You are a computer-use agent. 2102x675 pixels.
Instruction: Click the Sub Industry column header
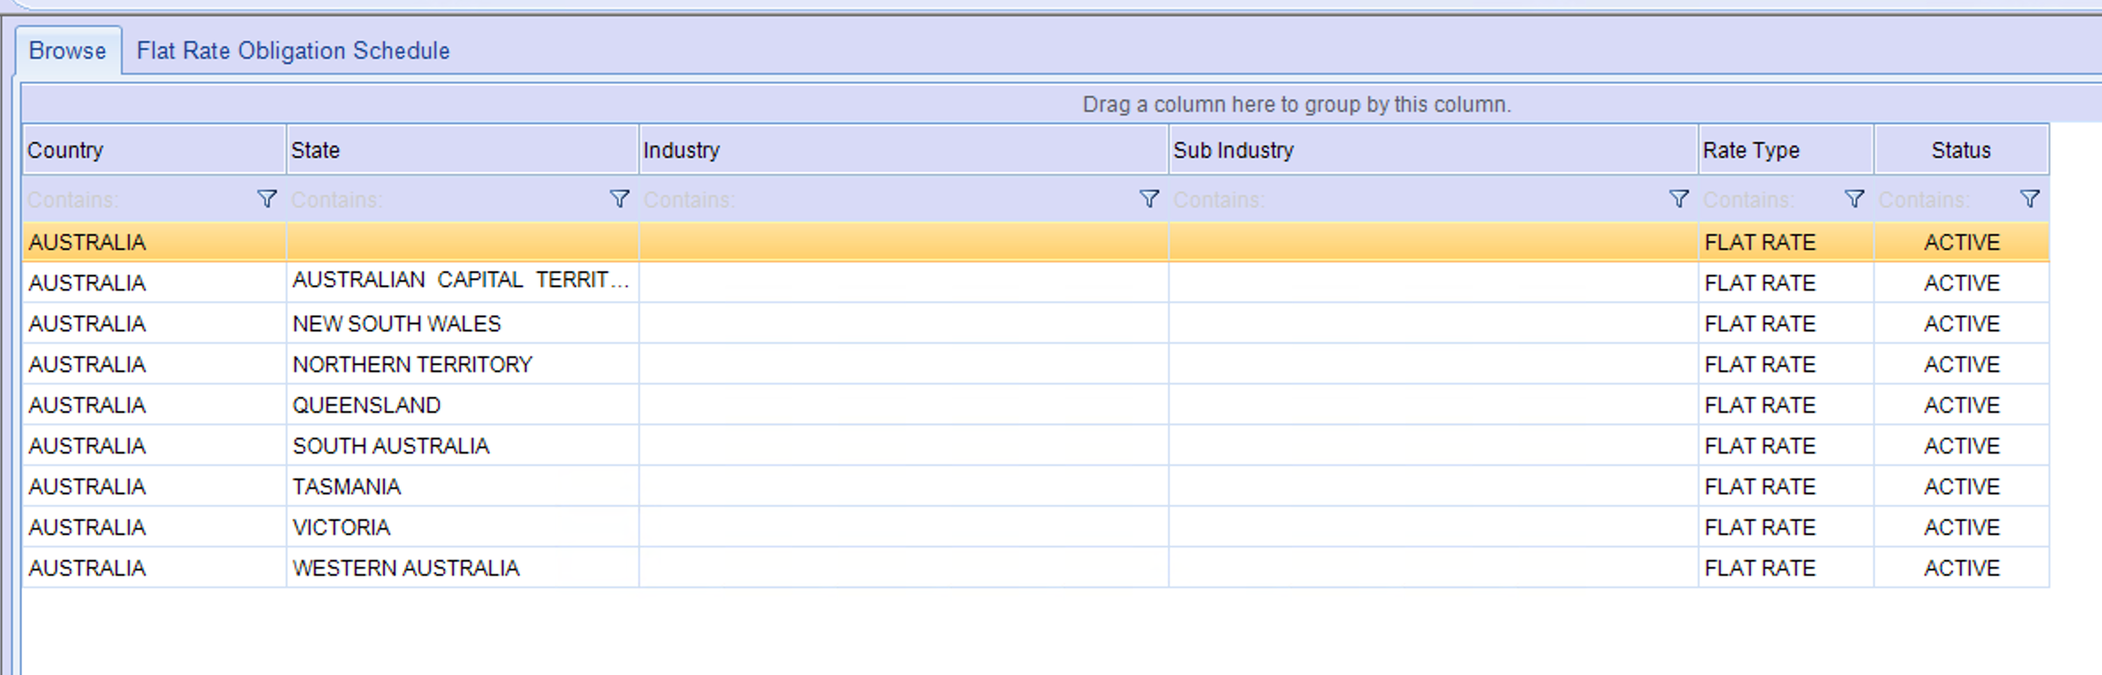(x=1432, y=150)
